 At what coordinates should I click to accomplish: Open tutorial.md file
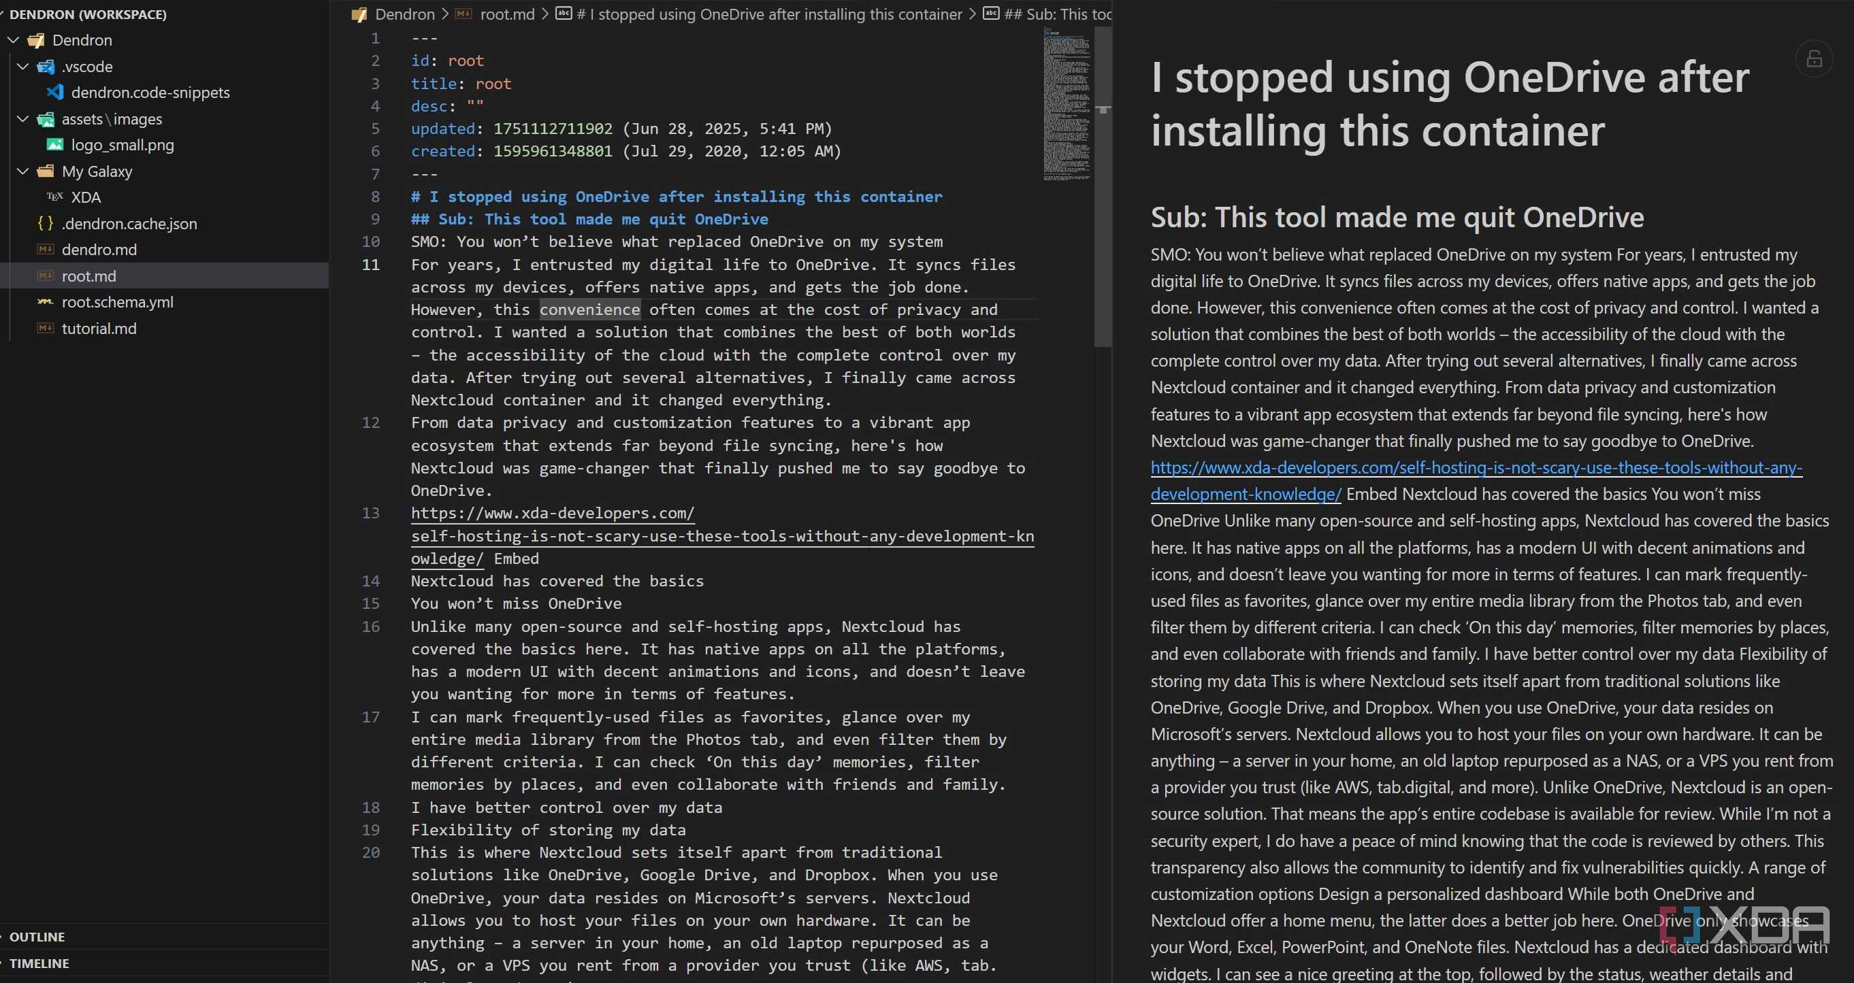(99, 328)
